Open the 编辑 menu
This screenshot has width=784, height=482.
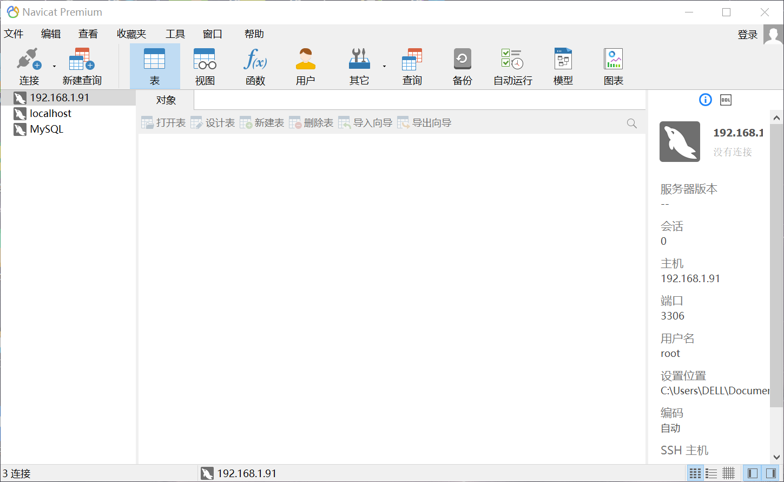click(51, 34)
